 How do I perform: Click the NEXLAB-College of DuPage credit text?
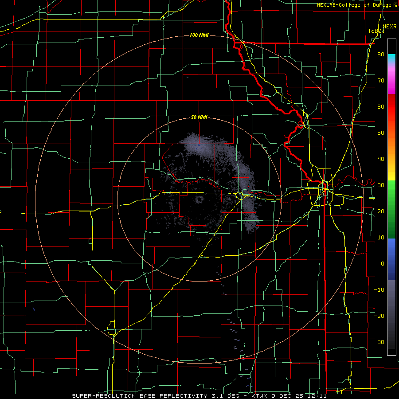(354, 5)
